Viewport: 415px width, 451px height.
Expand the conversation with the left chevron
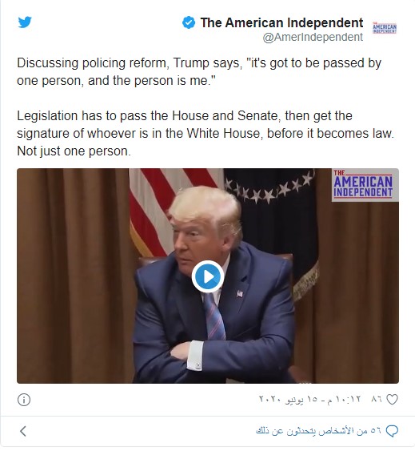click(x=23, y=431)
